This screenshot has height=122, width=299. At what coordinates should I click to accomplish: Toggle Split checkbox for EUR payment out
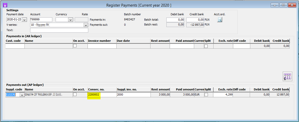[206, 94]
